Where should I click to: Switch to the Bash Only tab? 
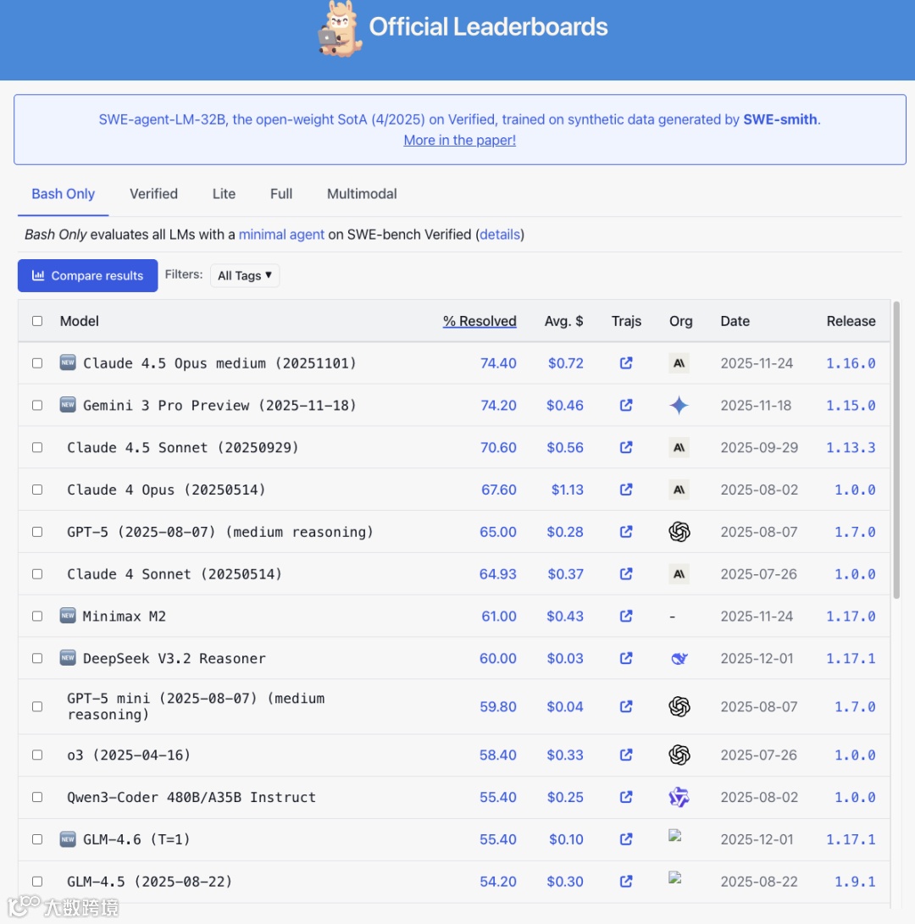[x=63, y=194]
